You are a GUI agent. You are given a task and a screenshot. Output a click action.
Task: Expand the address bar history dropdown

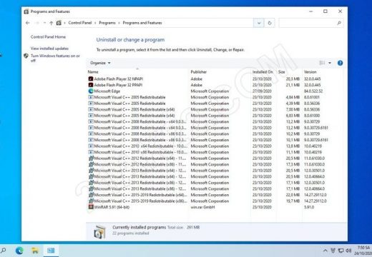259,23
